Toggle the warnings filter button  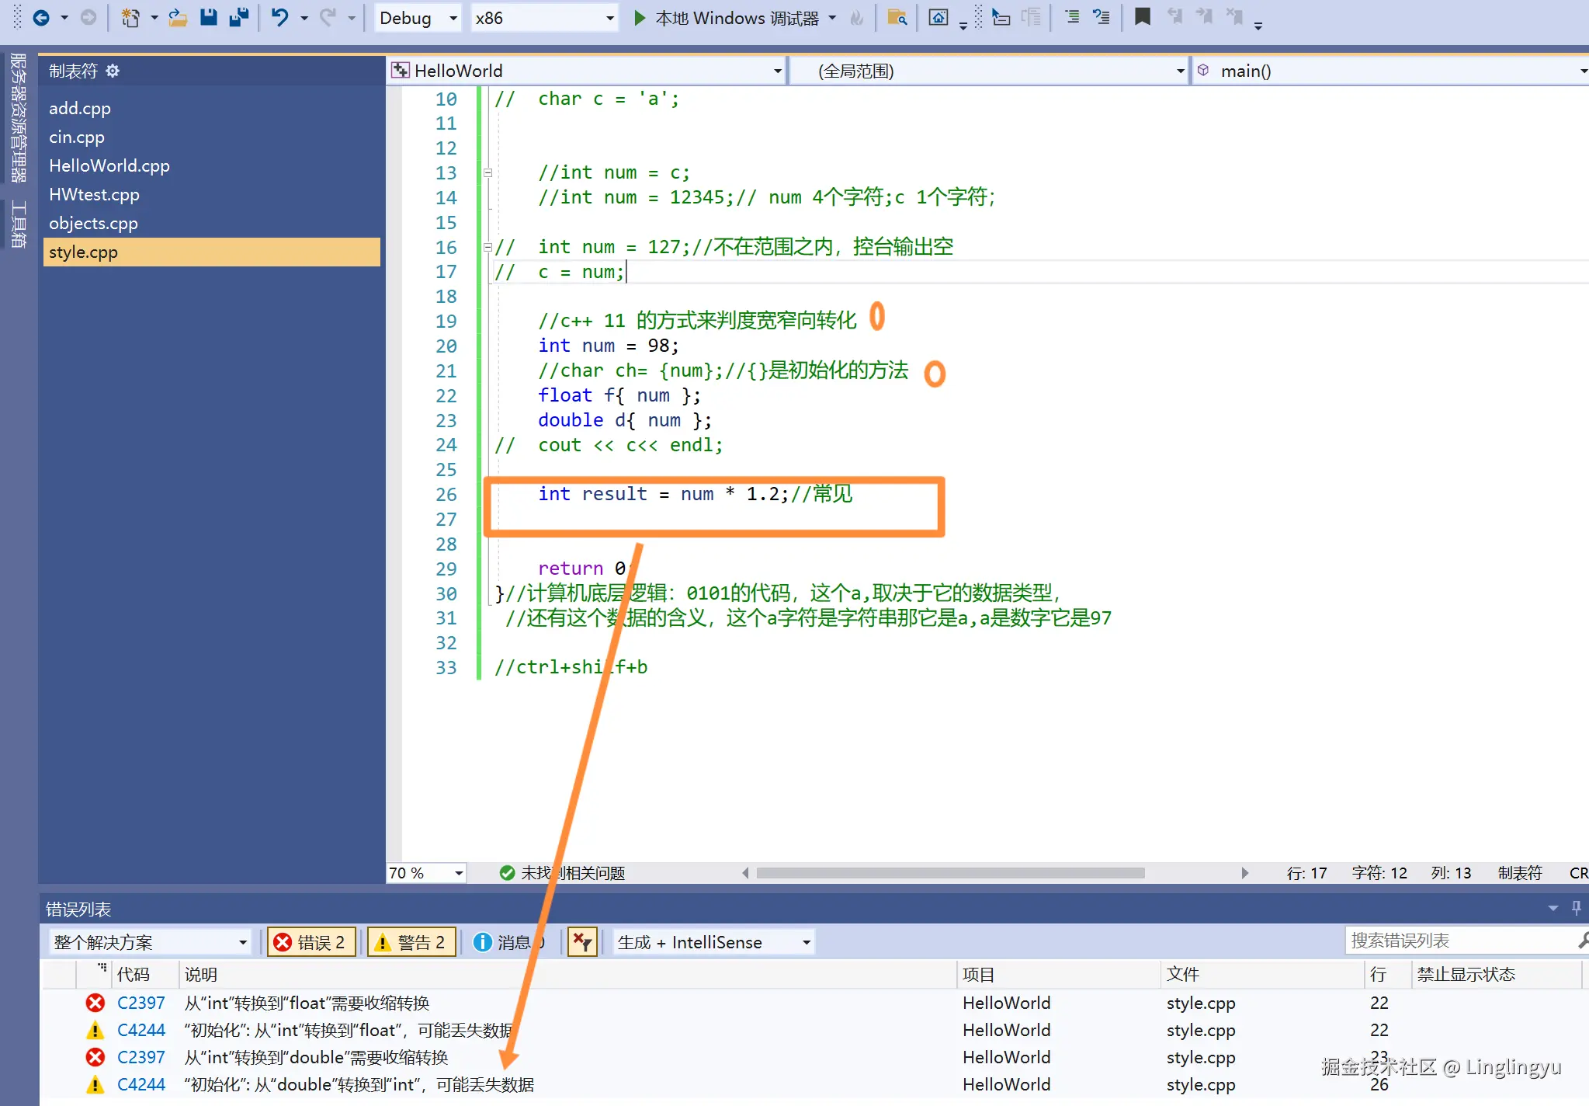(411, 942)
